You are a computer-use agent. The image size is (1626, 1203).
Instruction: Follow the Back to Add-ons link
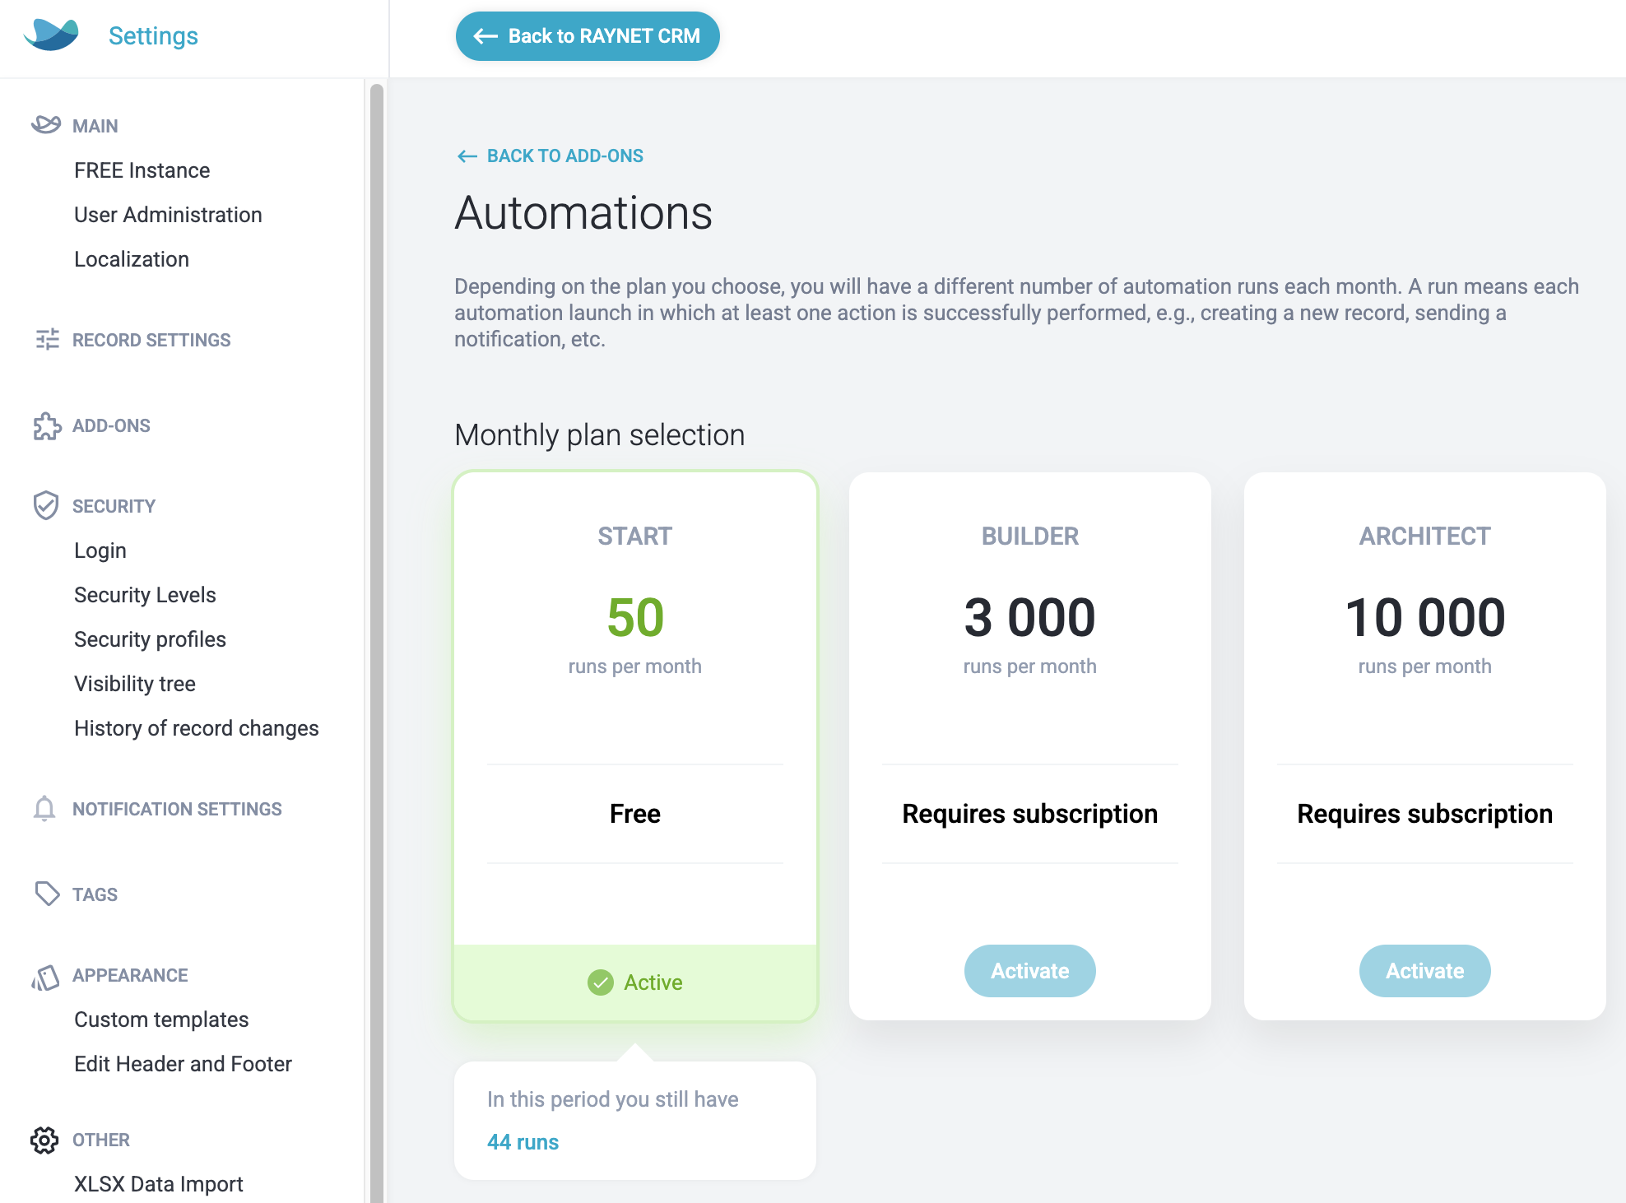pos(551,156)
